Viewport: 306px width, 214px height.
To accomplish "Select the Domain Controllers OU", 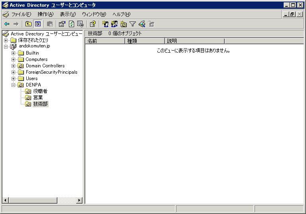I will pos(45,66).
